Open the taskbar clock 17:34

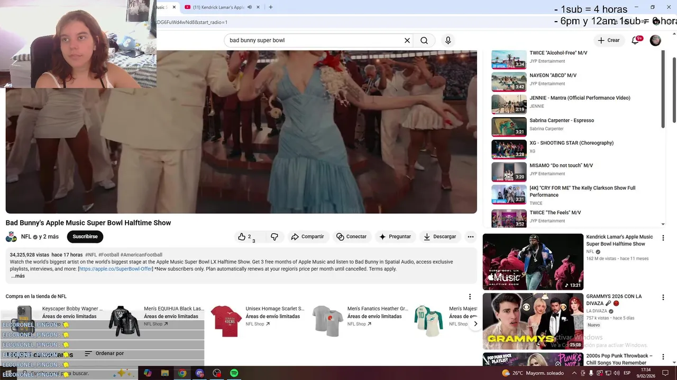click(x=646, y=373)
